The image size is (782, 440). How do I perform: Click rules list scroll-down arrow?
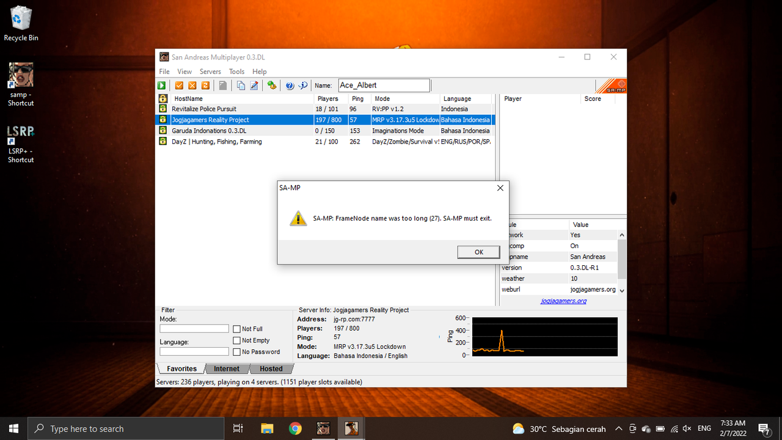pos(622,290)
